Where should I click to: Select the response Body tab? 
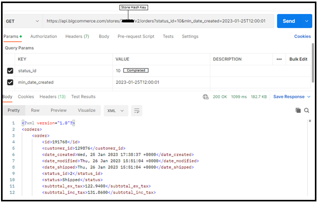click(x=7, y=97)
